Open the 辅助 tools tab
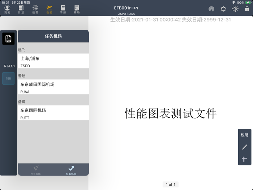 (77, 9)
